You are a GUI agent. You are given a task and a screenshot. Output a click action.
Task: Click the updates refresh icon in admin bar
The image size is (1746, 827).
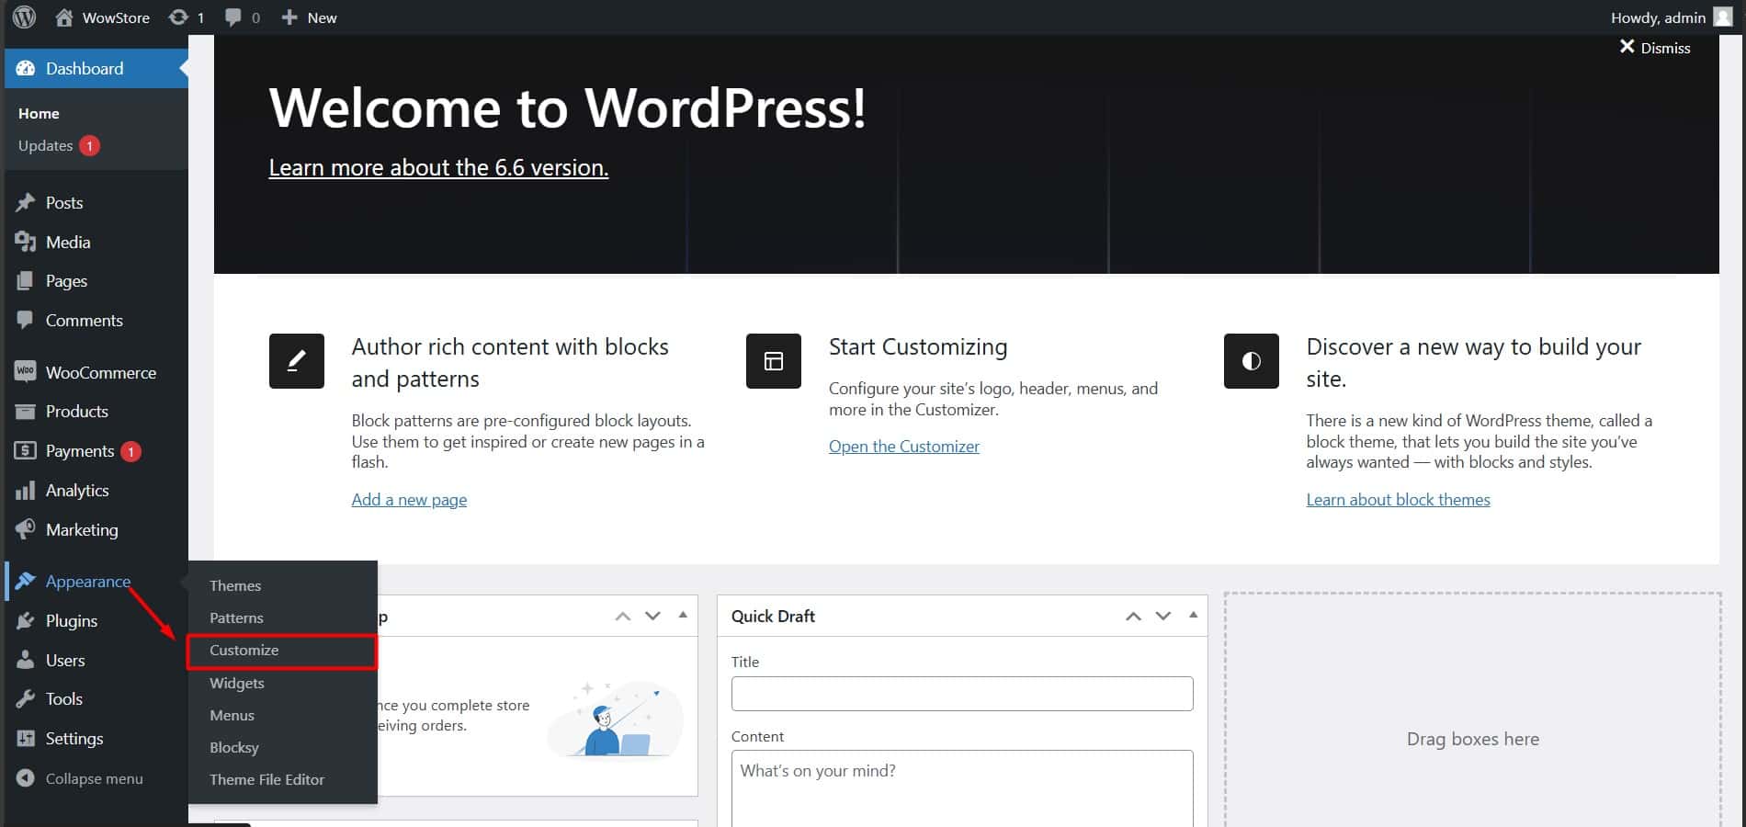coord(178,17)
